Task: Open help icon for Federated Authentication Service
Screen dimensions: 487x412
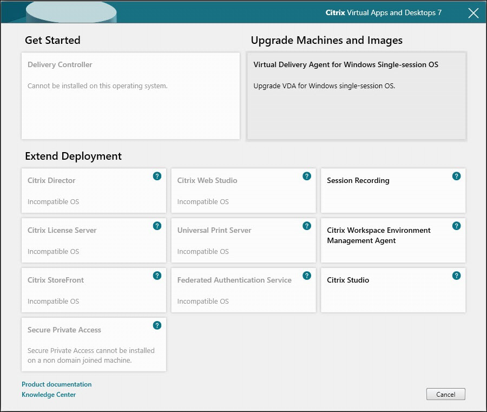Action: click(x=307, y=276)
